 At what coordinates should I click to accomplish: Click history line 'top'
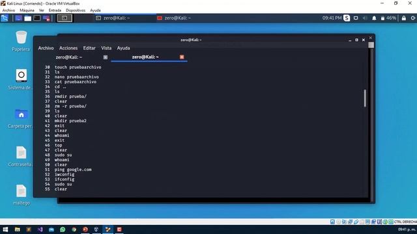(58, 145)
